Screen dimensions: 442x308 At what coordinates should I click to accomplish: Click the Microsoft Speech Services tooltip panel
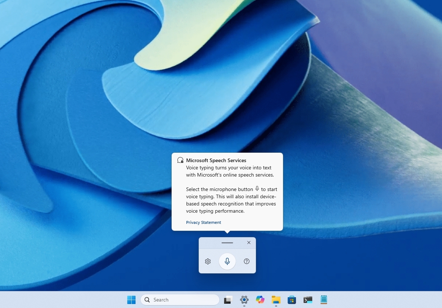pos(227,191)
